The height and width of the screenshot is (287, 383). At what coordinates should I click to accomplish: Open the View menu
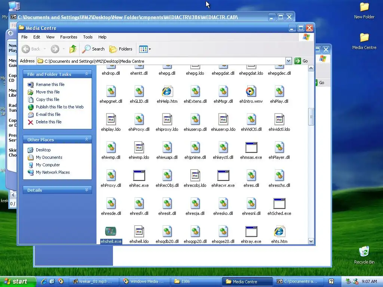tap(50, 37)
